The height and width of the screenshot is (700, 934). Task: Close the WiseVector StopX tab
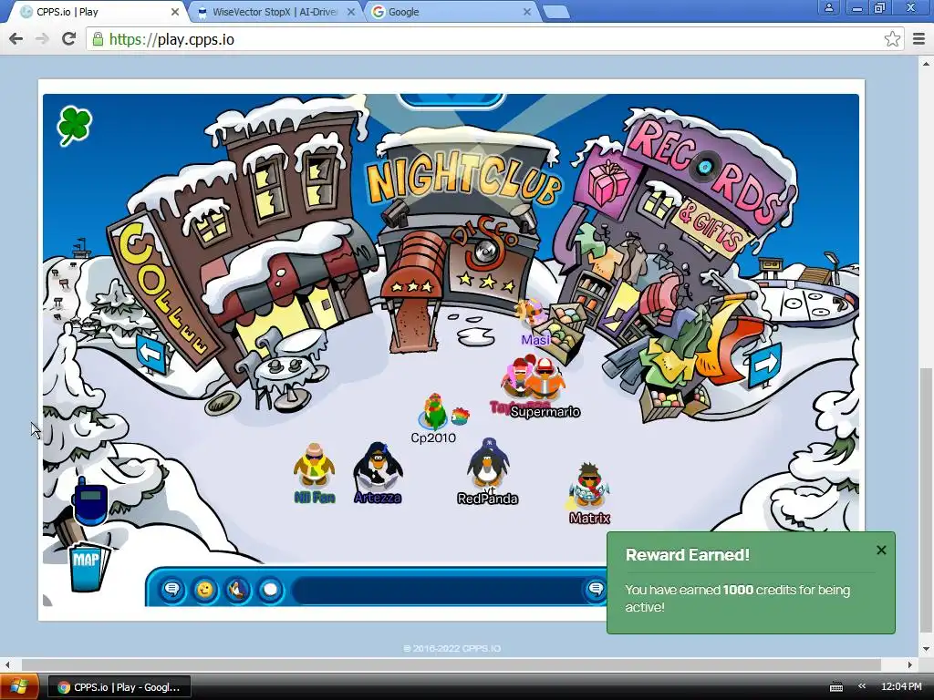click(351, 12)
